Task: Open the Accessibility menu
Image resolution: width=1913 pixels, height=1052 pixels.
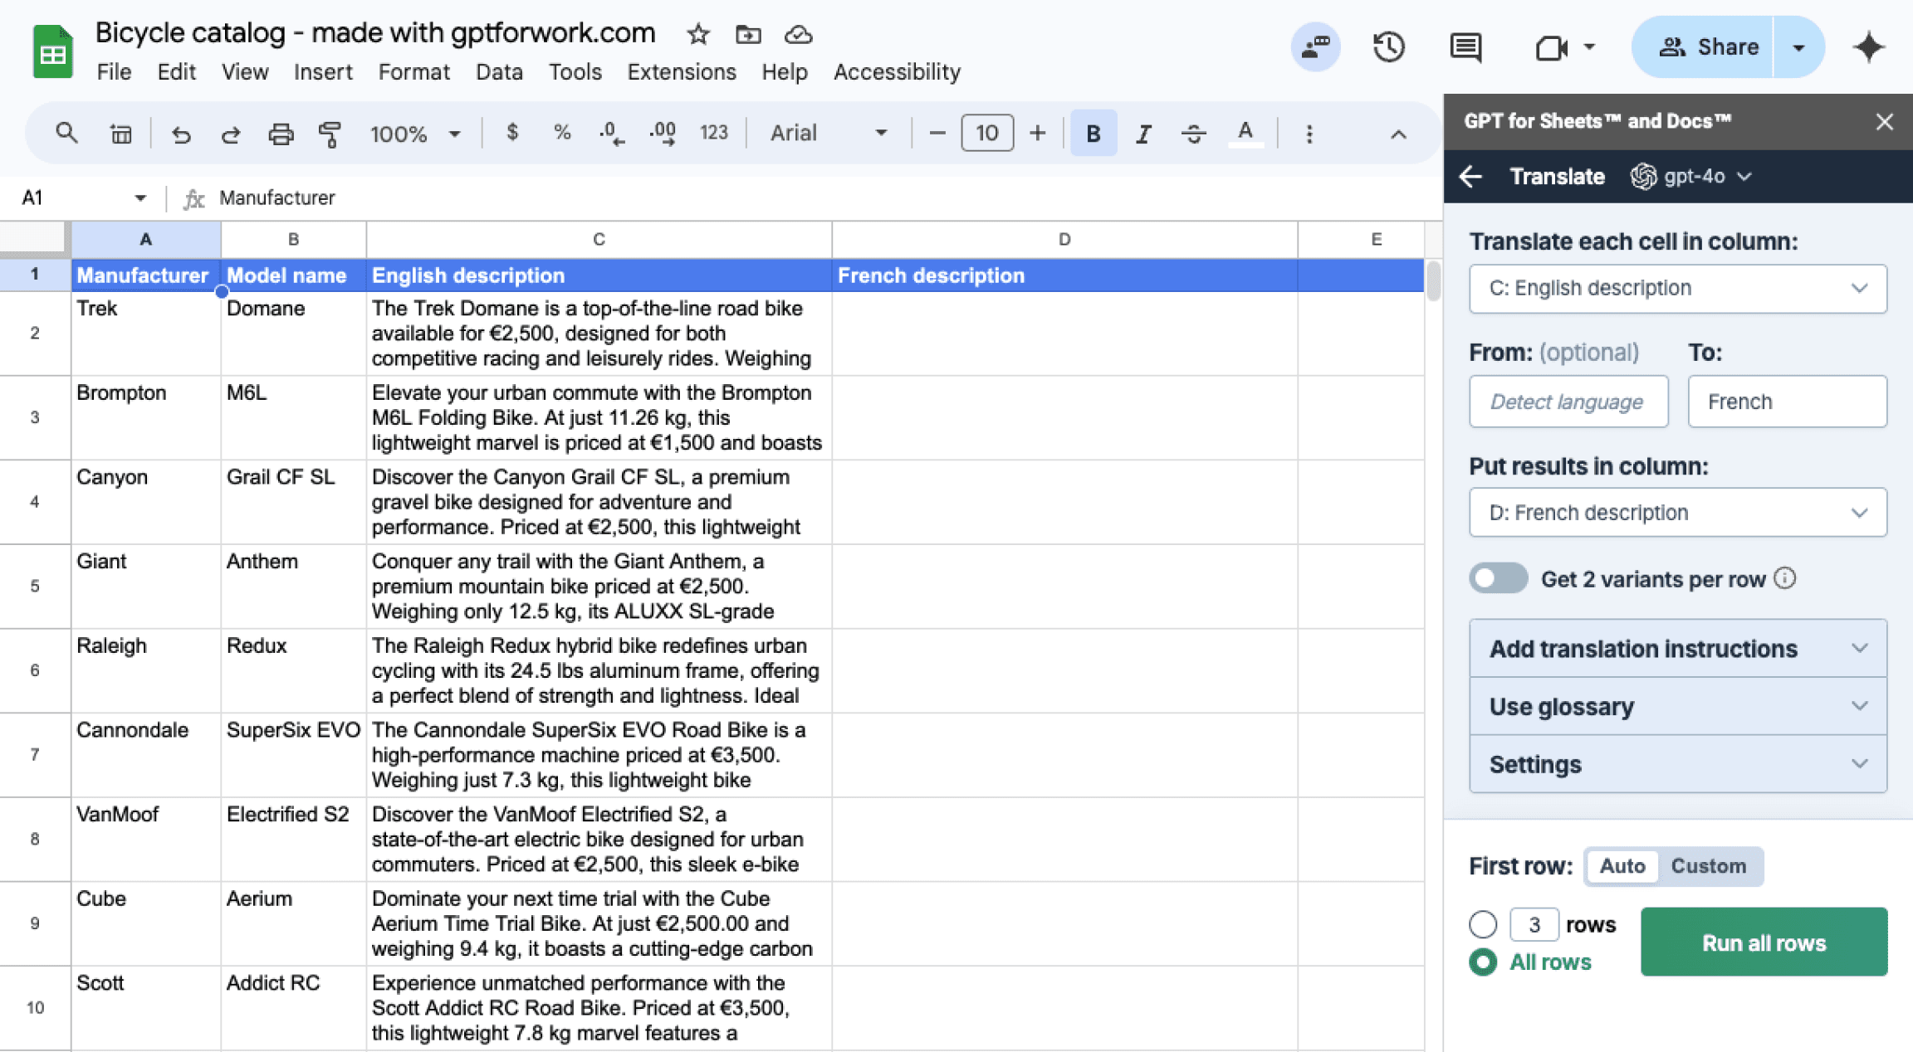Action: pos(897,72)
